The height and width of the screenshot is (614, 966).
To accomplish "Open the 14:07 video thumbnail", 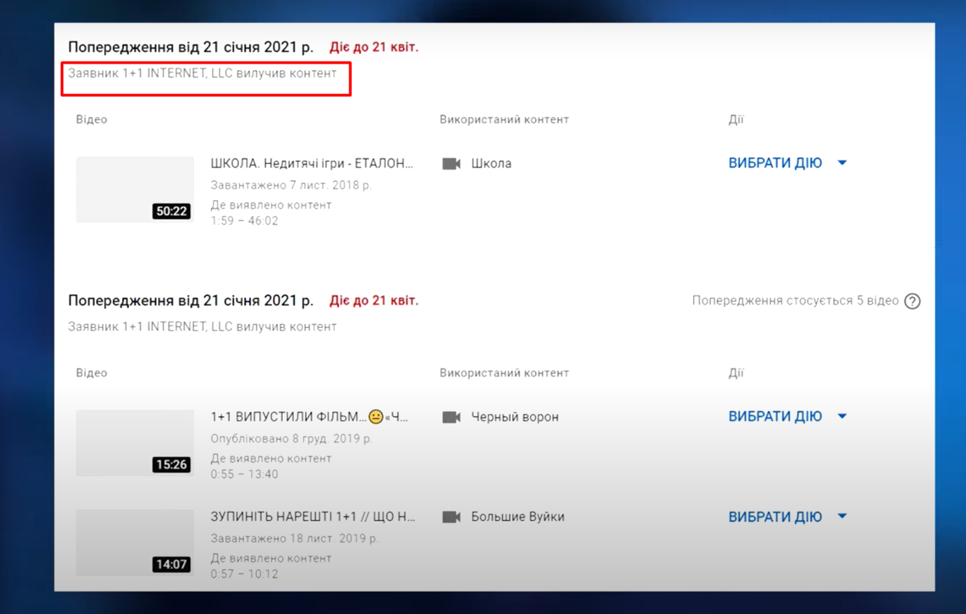I will pyautogui.click(x=135, y=543).
